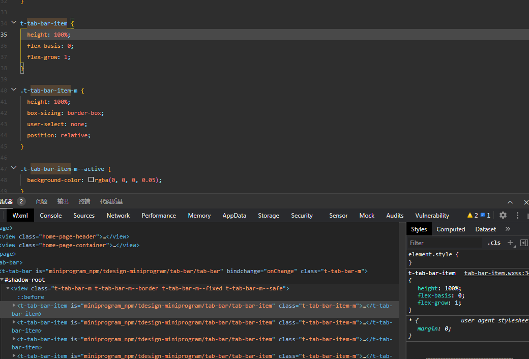Open the Network tab
The image size is (529, 359).
pyautogui.click(x=118, y=216)
